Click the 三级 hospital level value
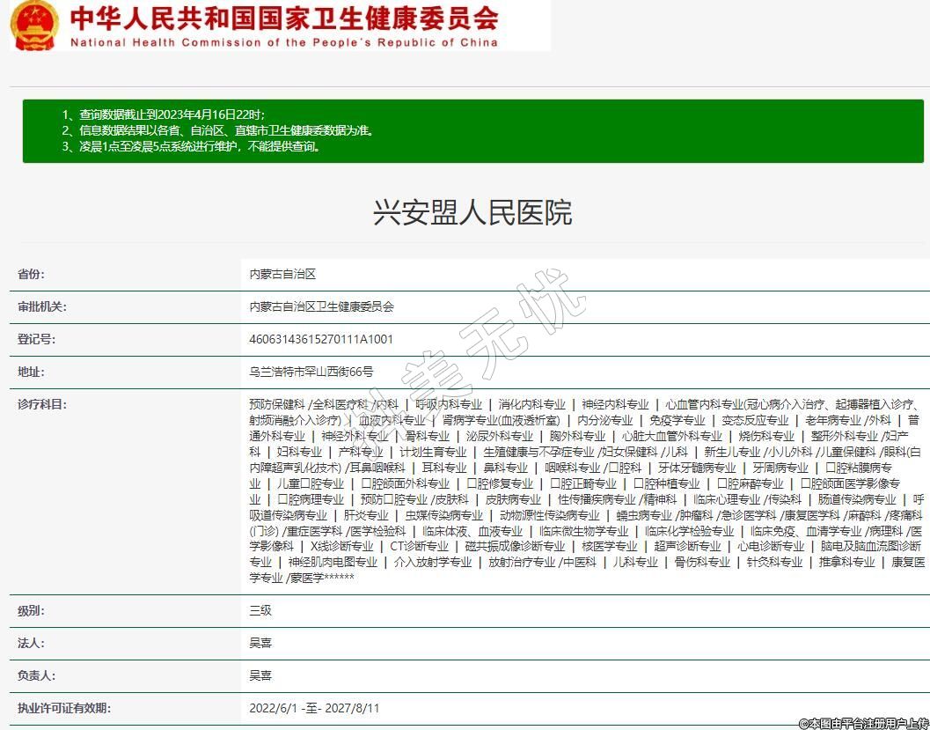930x730 pixels. pos(260,610)
